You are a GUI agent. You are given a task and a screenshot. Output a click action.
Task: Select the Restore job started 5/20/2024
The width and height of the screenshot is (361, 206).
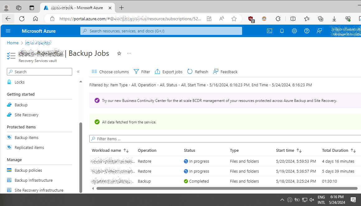[225, 161]
